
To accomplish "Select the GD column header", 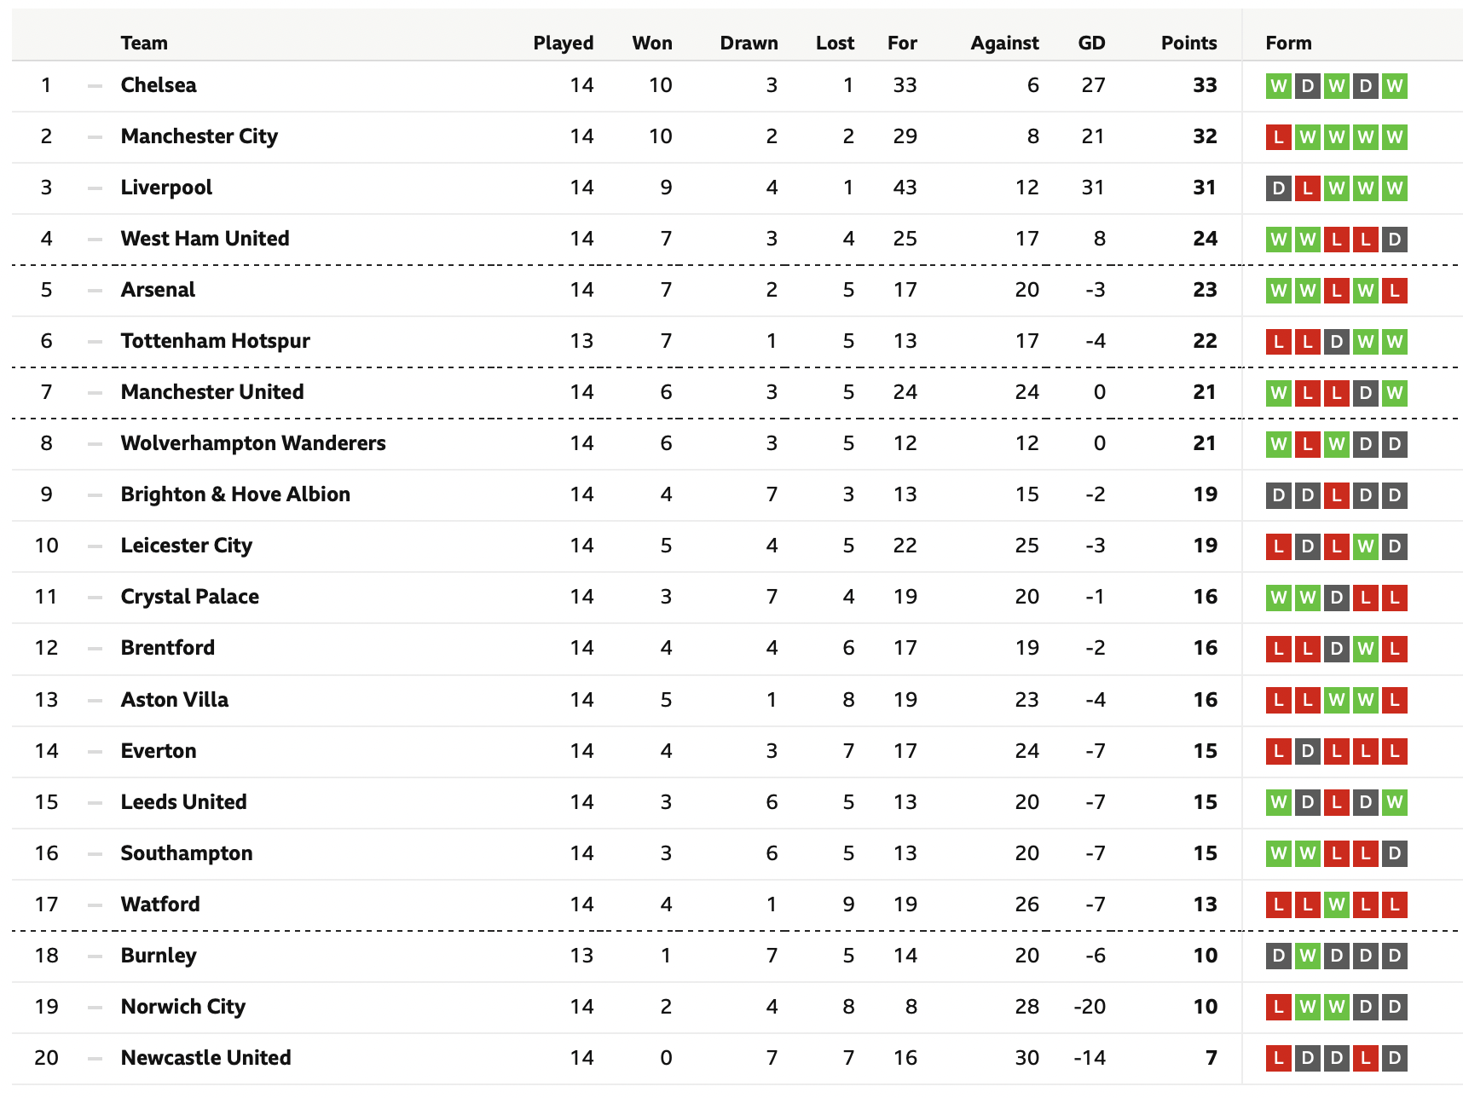I will click(x=1091, y=43).
